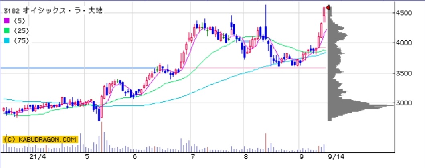The height and width of the screenshot is (168, 425).
Task: Click the 9/14 latest date label
Action: click(337, 157)
